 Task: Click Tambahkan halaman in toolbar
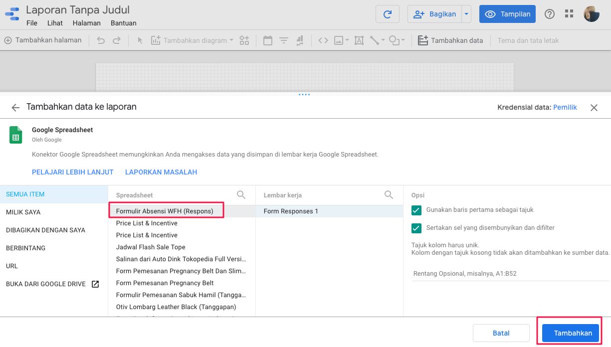click(x=43, y=40)
